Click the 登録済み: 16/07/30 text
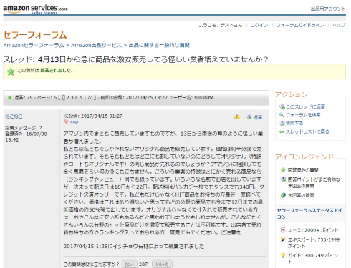 pyautogui.click(x=26, y=137)
